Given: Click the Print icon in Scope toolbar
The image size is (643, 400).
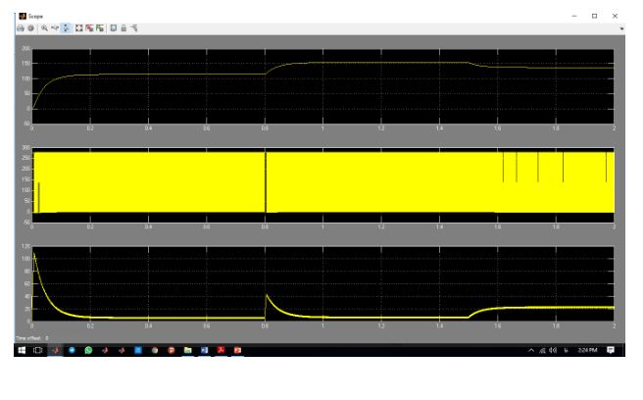Looking at the screenshot, I should point(21,28).
